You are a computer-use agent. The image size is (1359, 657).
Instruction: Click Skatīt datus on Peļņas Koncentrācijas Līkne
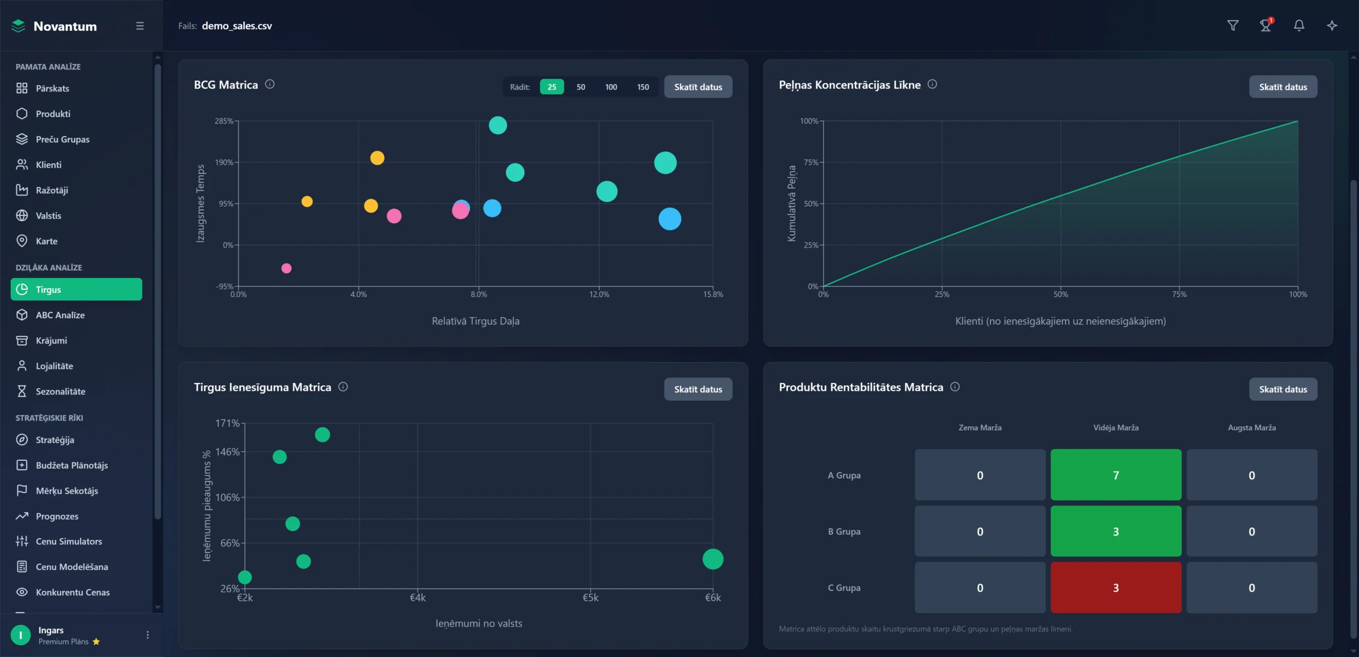[1283, 87]
